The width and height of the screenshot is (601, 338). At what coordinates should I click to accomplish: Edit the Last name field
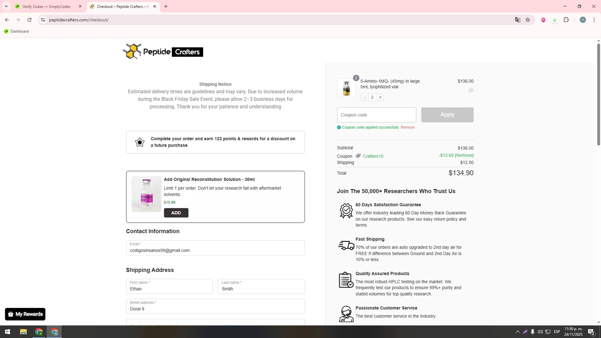[261, 286]
